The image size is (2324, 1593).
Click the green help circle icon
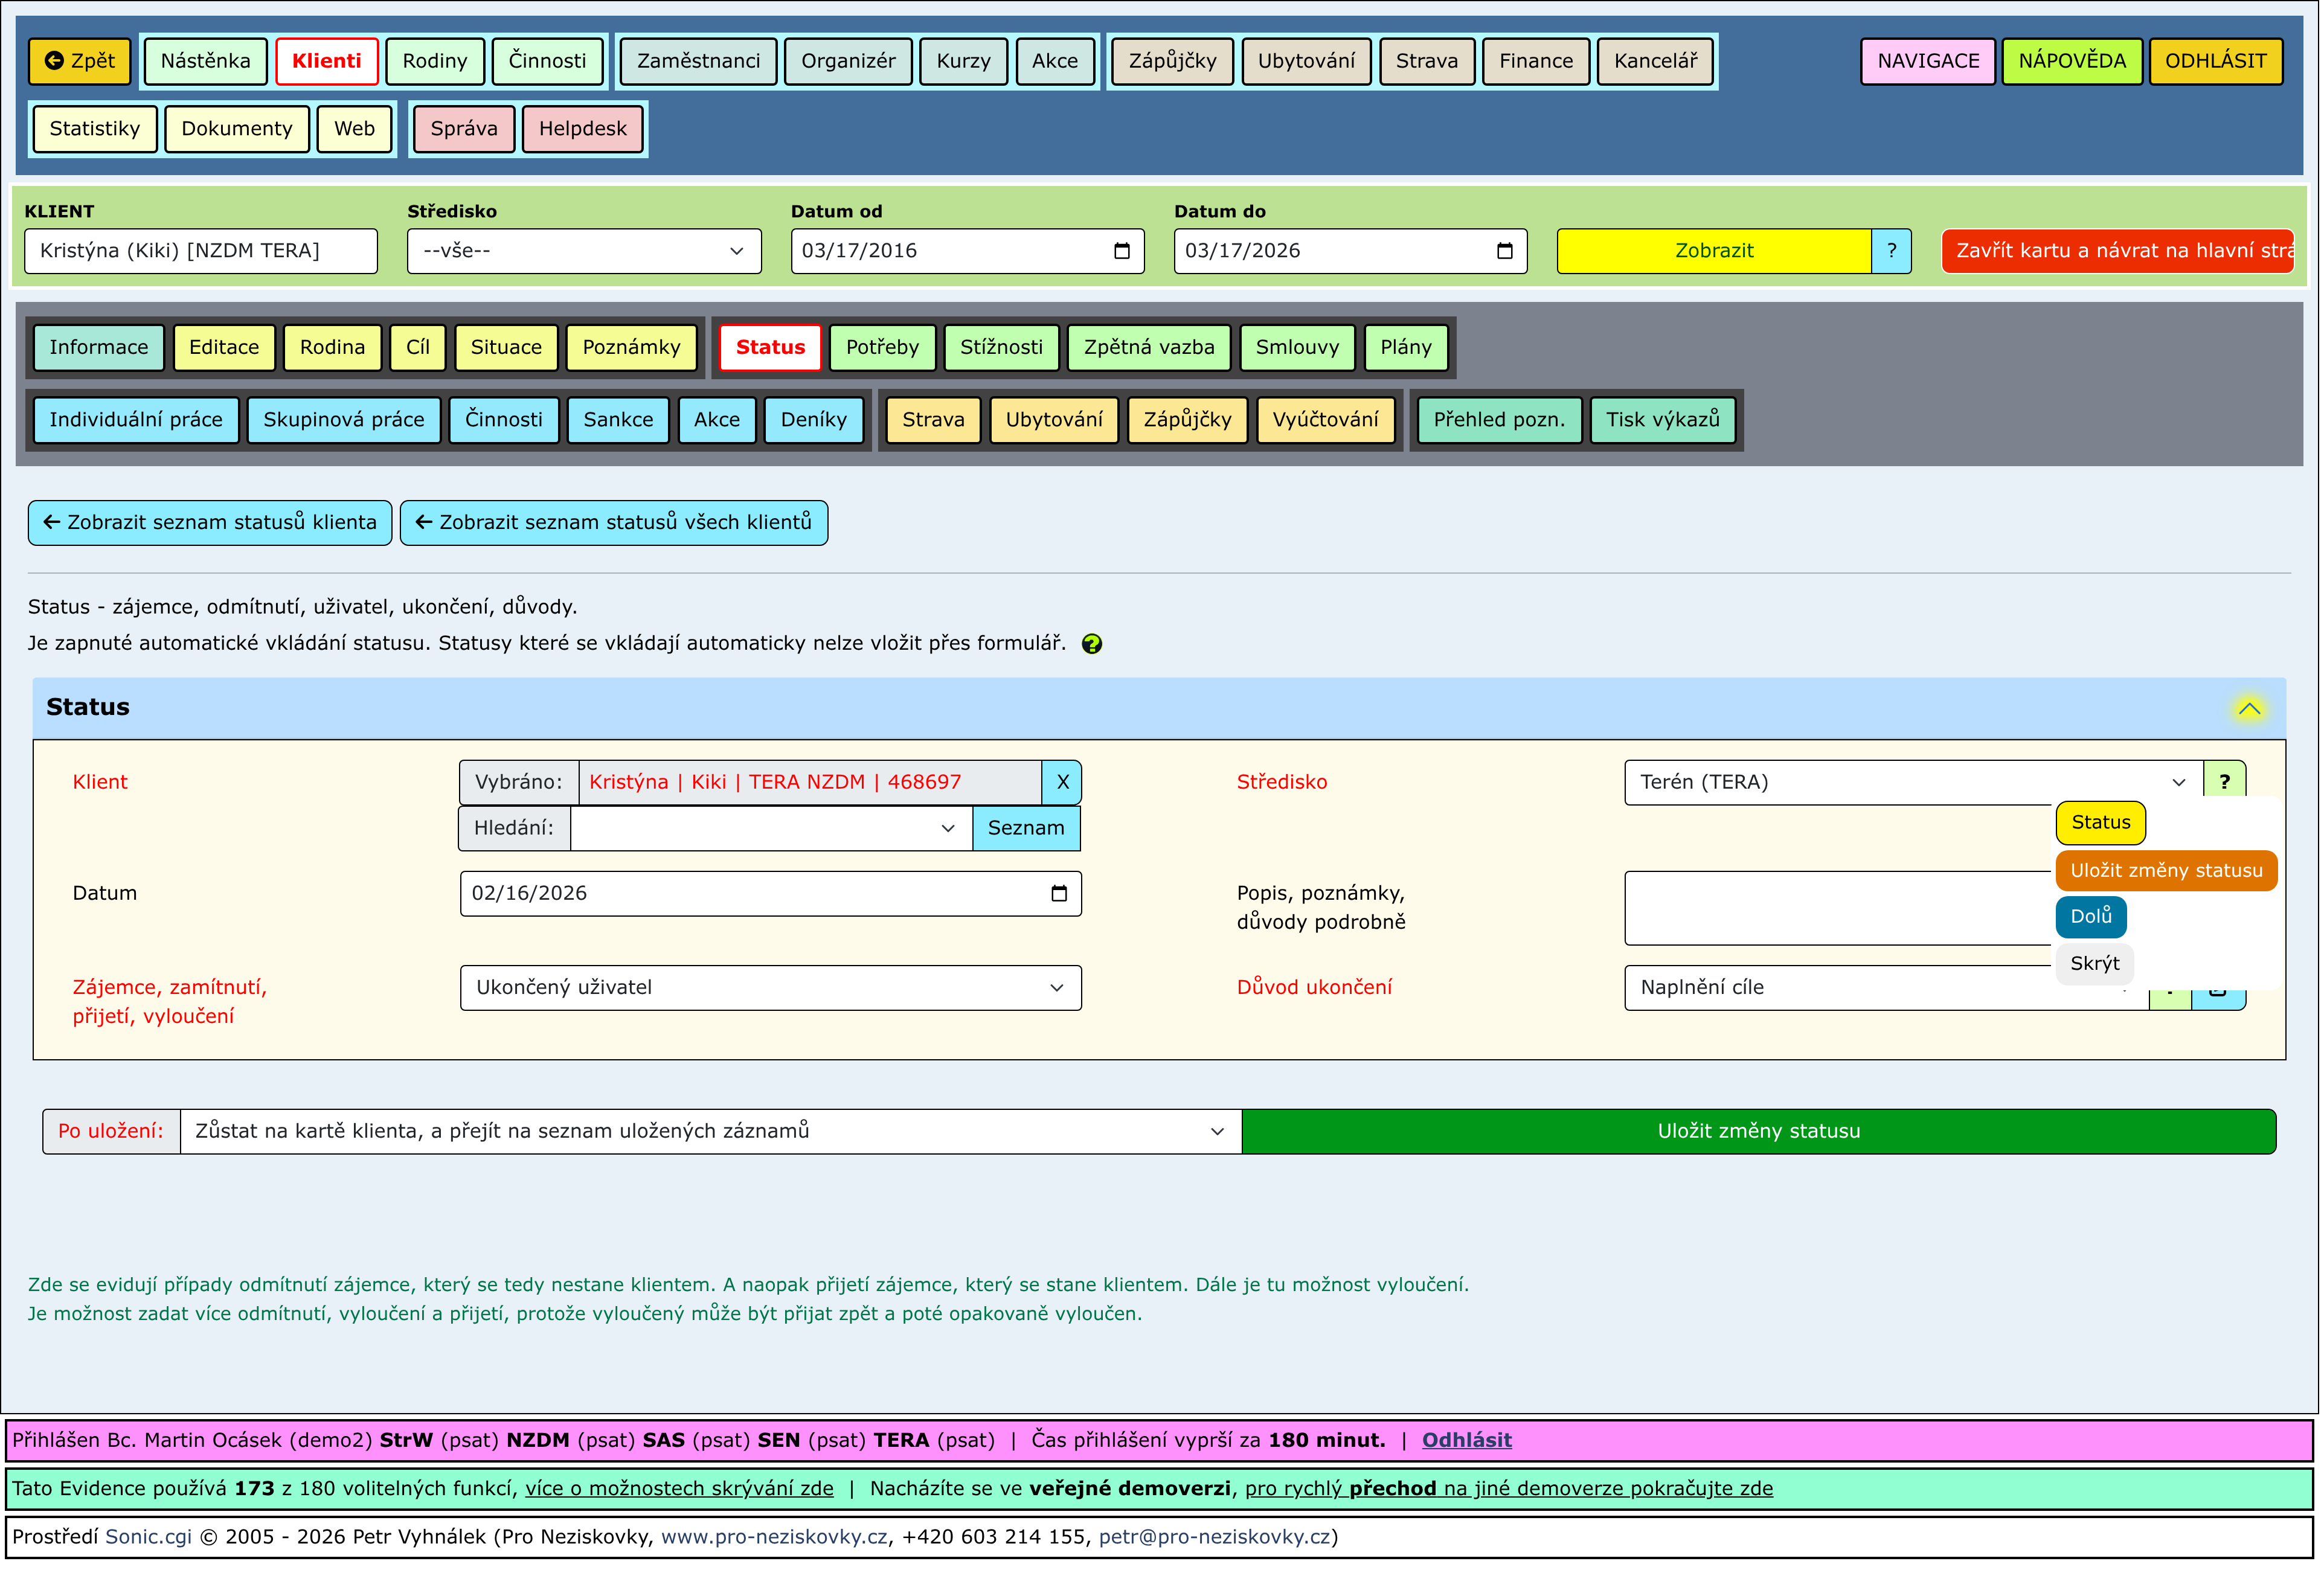pyautogui.click(x=1092, y=644)
